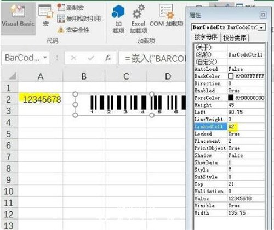Viewport: 274px width, 230px height.
Task: Switch to Categorized (按分类序) tab
Action: point(235,38)
